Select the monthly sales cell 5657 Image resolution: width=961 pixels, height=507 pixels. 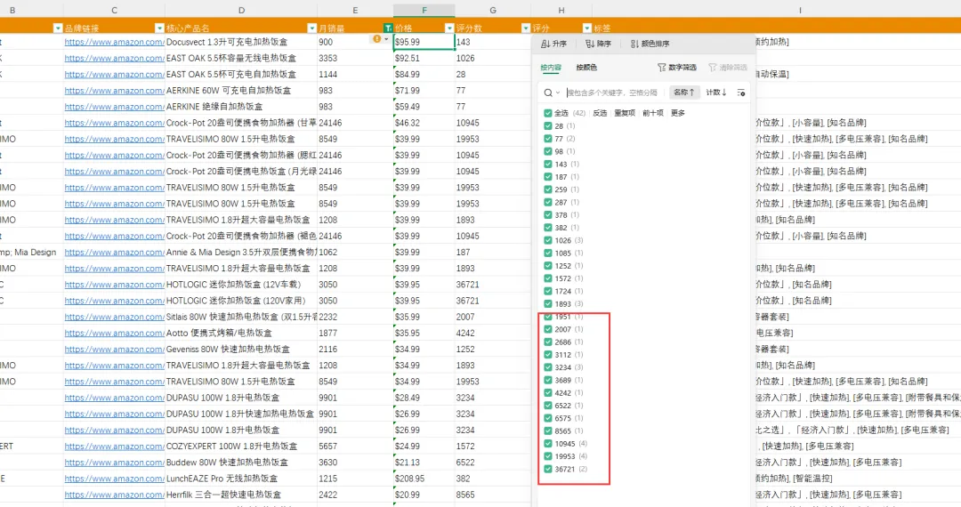[355, 446]
